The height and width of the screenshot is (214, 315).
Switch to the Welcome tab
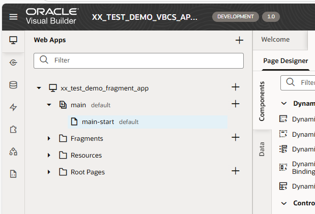click(275, 40)
